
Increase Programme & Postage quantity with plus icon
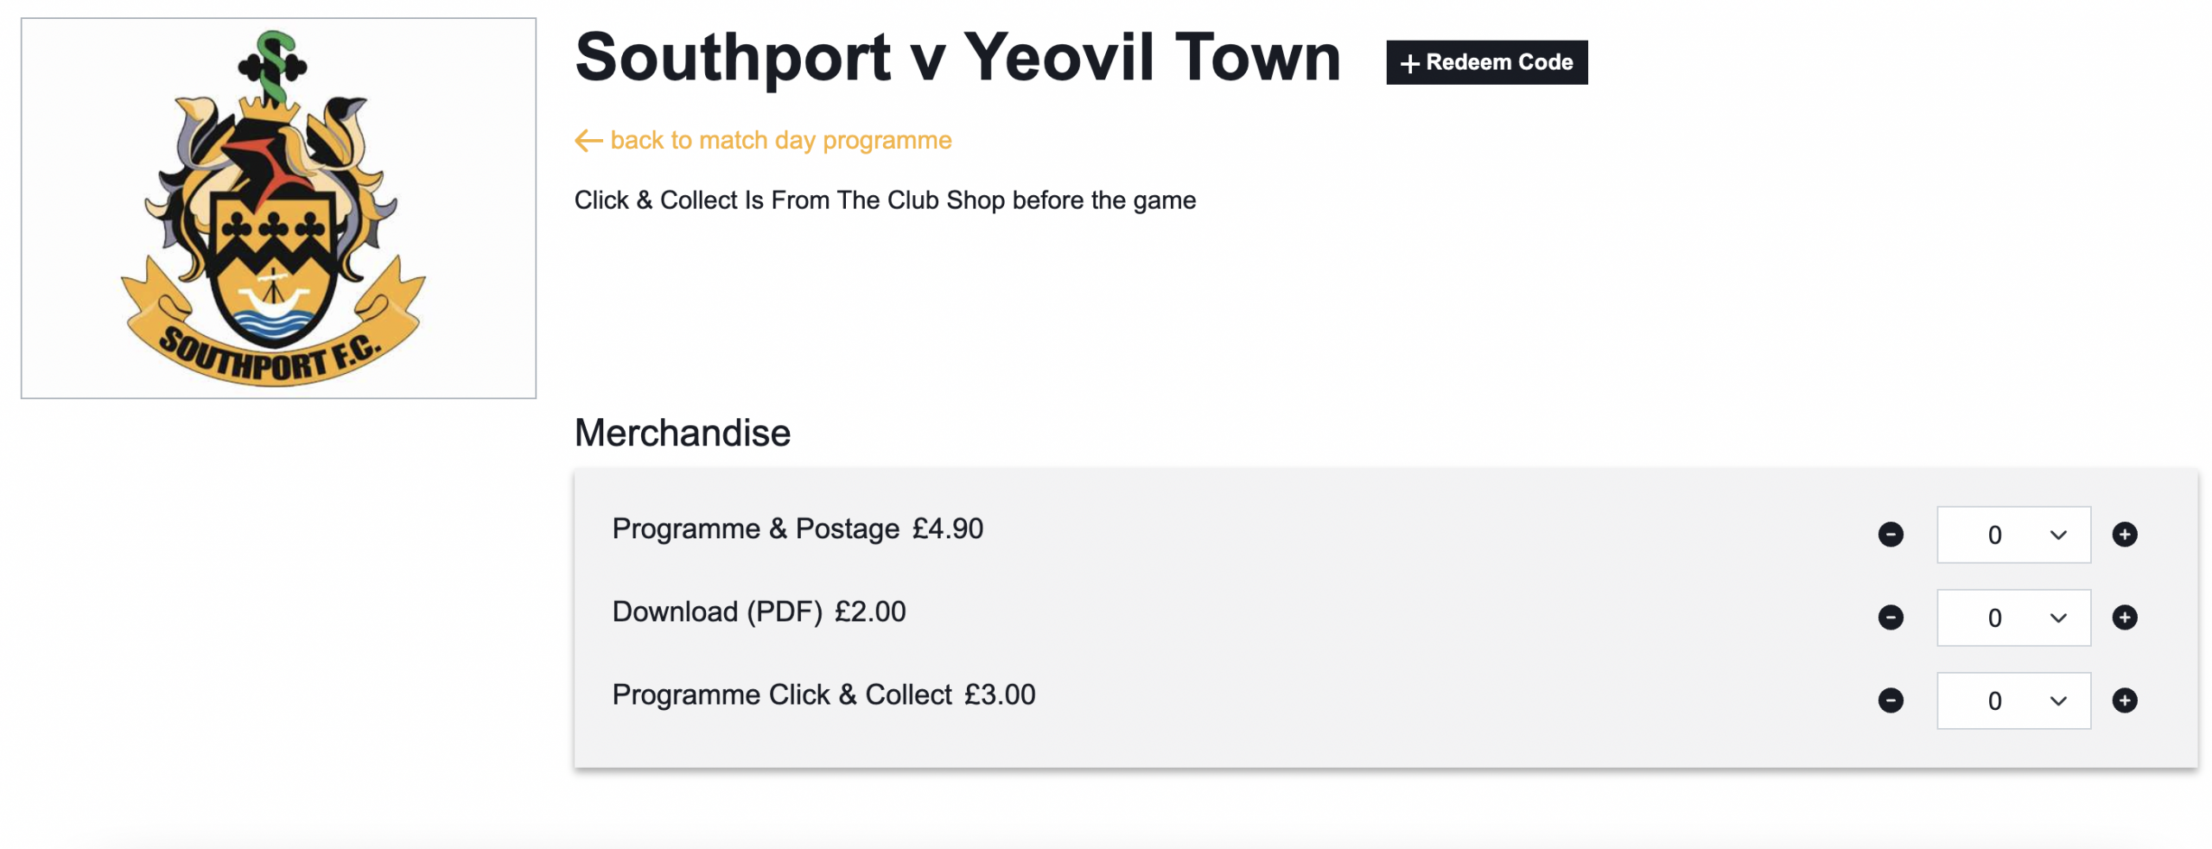[2124, 535]
